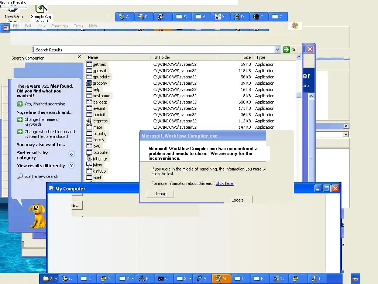The image size is (378, 284).
Task: Sort results by Size column header
Action: (235, 57)
